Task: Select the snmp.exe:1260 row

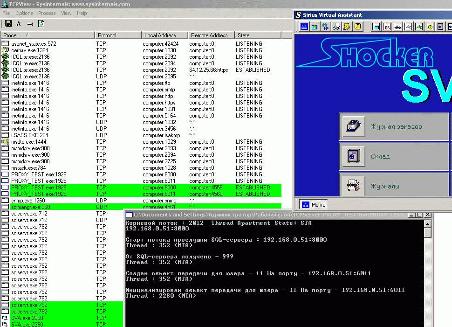Action: coord(141,200)
